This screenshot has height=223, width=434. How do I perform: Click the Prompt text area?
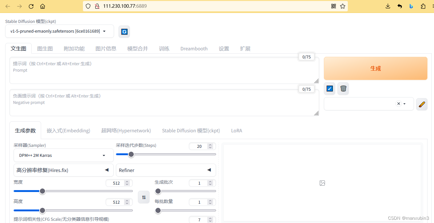tap(164, 70)
